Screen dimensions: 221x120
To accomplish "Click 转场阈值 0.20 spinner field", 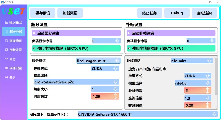I will pyautogui.click(x=198, y=105).
